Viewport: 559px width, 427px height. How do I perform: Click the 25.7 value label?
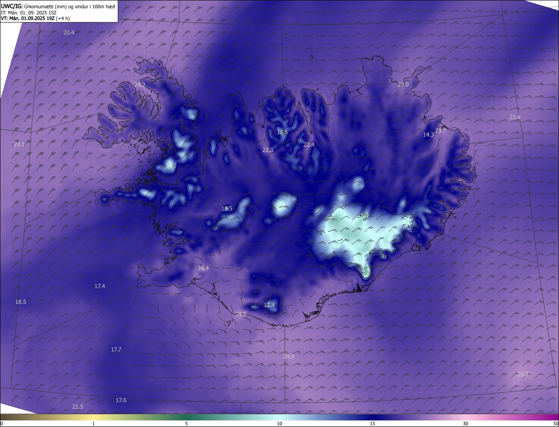pyautogui.click(x=523, y=375)
